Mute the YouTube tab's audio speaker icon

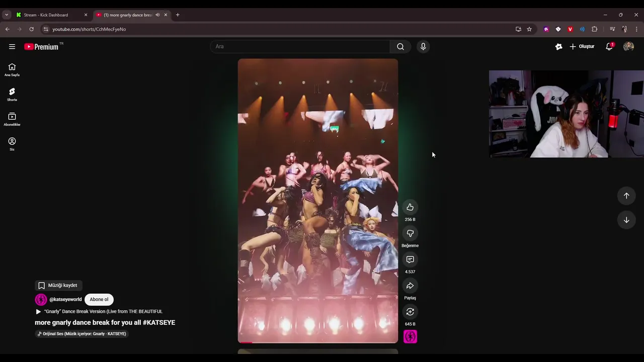pos(157,15)
